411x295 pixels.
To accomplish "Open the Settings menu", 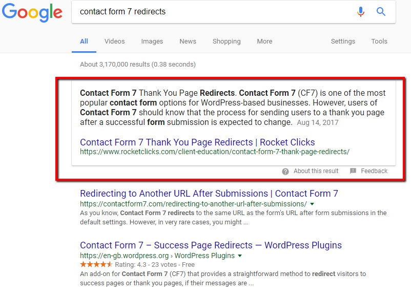I will (x=343, y=41).
